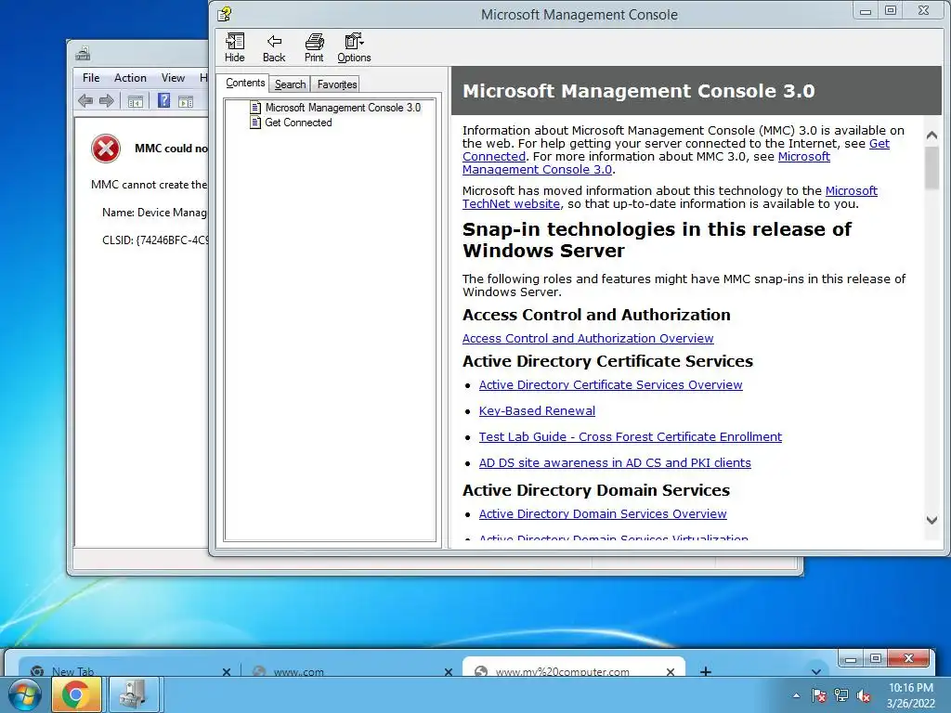This screenshot has width=951, height=713.
Task: Select Microsoft Management Console 3.0 topic in tree
Action: (x=343, y=108)
